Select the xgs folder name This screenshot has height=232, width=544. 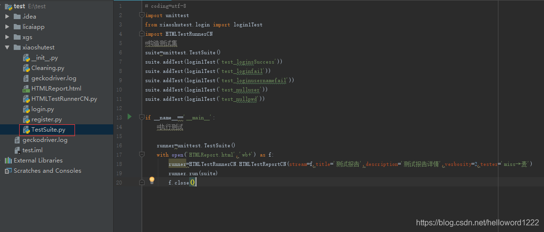[27, 37]
